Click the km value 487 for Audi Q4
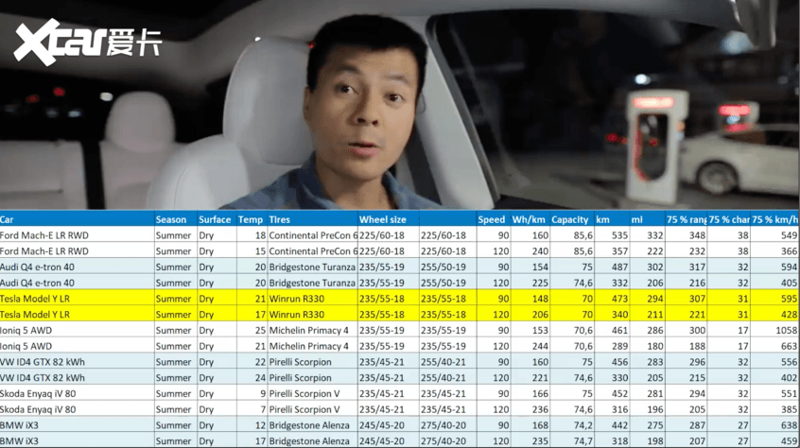 pyautogui.click(x=620, y=267)
